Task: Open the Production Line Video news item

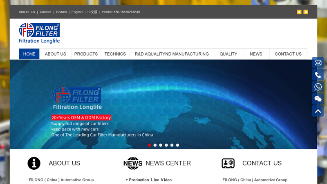Action: 149,180
